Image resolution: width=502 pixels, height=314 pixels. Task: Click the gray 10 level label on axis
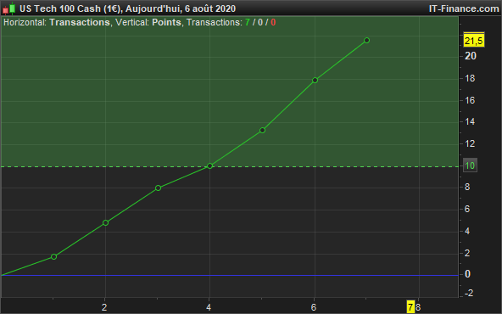(470, 165)
